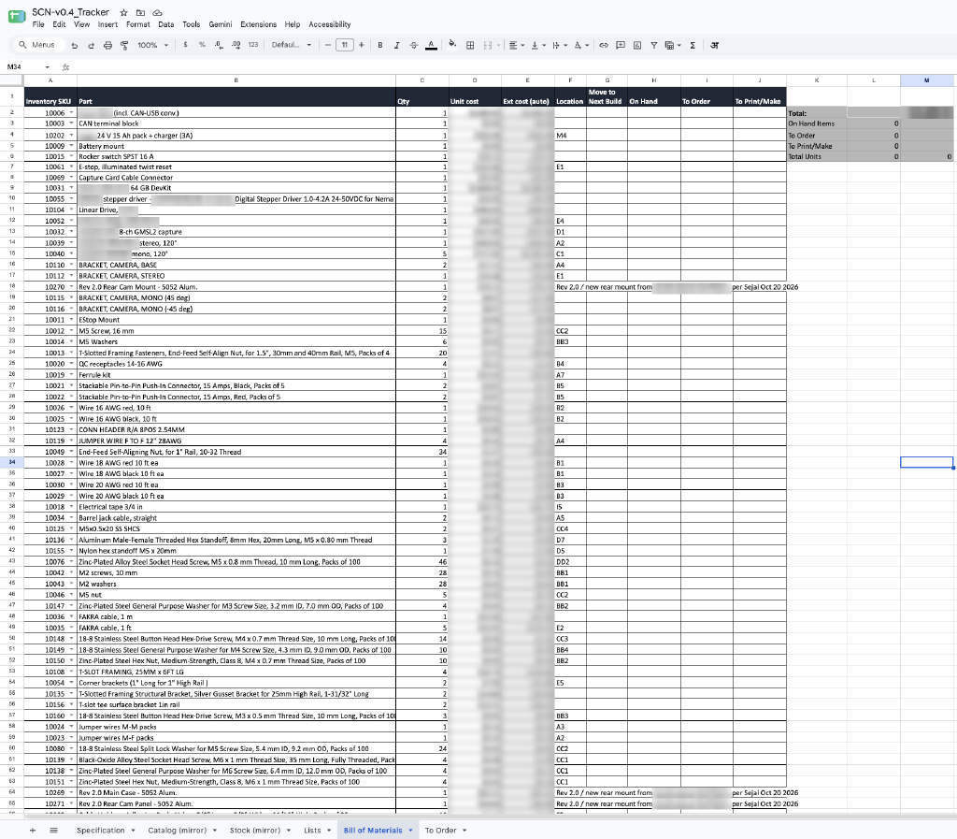957x839 pixels.
Task: Insert a comment with the comment icon
Action: click(621, 45)
